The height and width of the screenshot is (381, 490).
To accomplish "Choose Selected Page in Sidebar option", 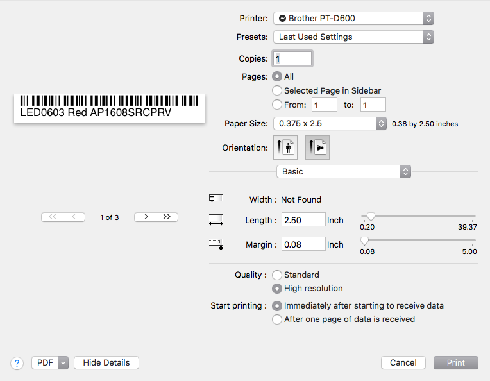I will (x=277, y=90).
